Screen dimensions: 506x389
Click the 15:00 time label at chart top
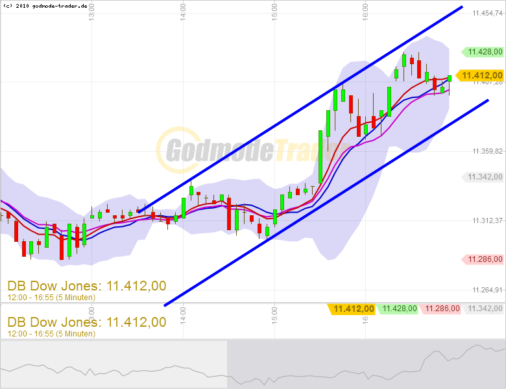point(274,12)
